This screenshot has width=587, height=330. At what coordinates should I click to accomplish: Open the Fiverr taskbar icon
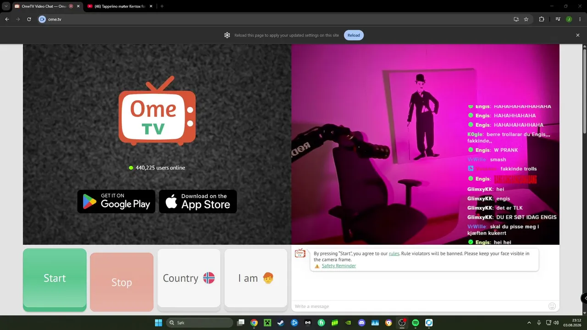[321, 323]
